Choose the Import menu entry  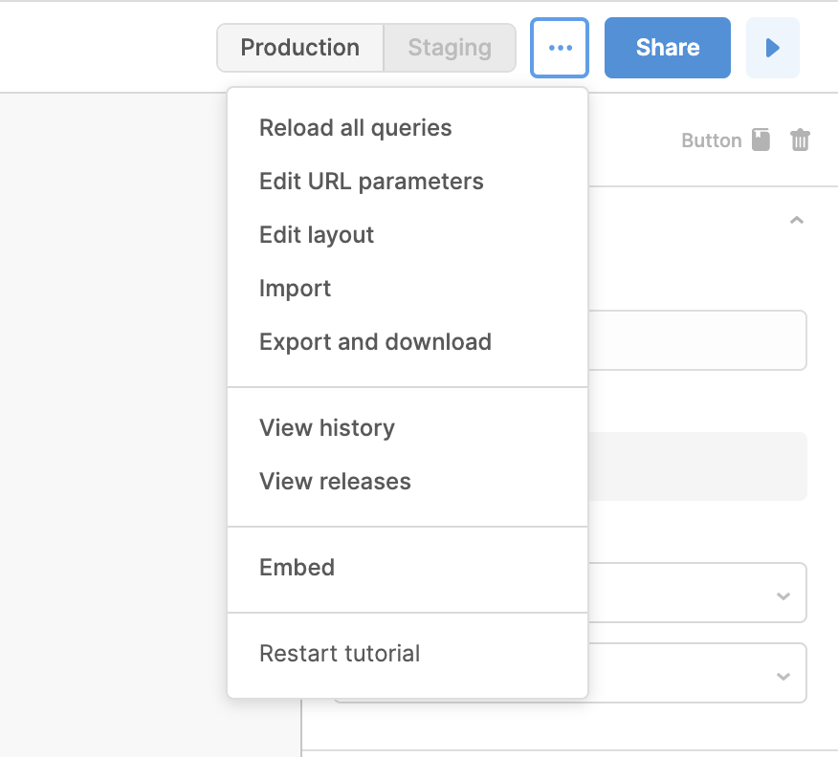click(x=408, y=289)
